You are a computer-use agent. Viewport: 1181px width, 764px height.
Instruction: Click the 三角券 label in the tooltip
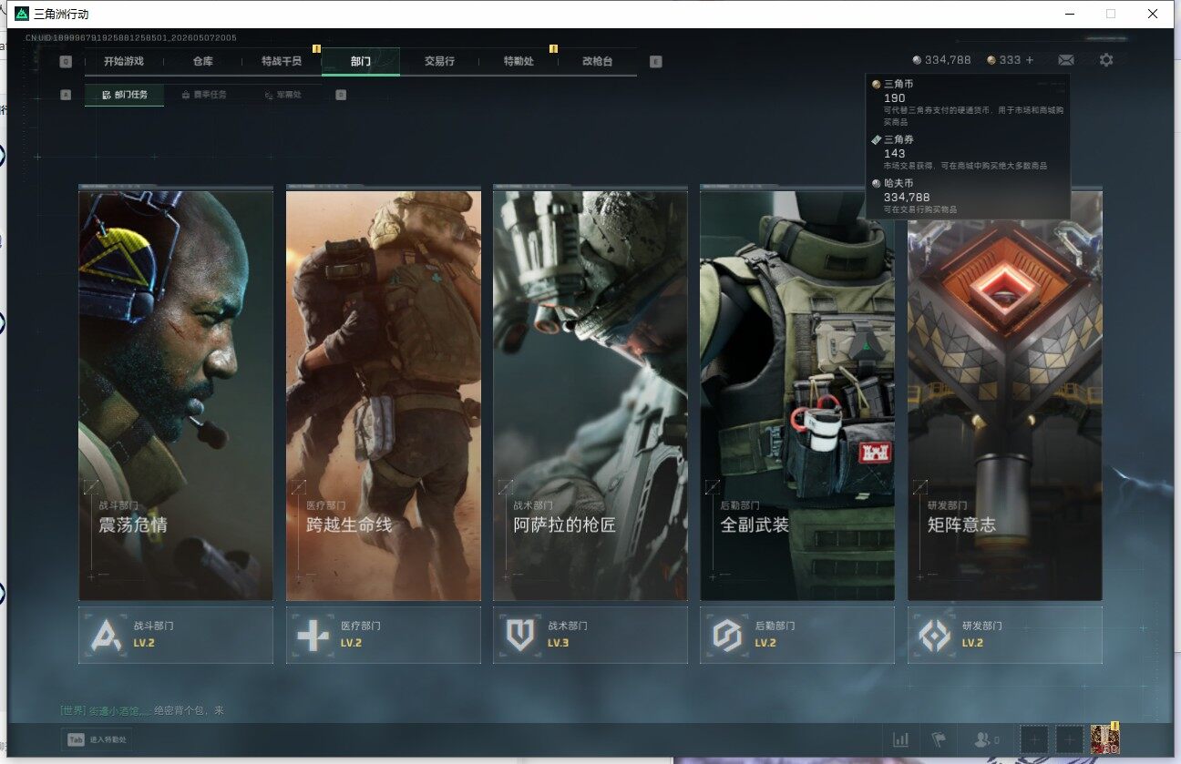(x=899, y=139)
